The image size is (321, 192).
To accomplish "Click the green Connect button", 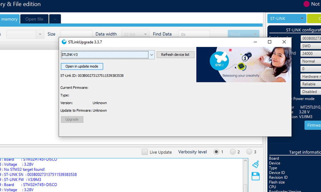I will [x=314, y=19].
